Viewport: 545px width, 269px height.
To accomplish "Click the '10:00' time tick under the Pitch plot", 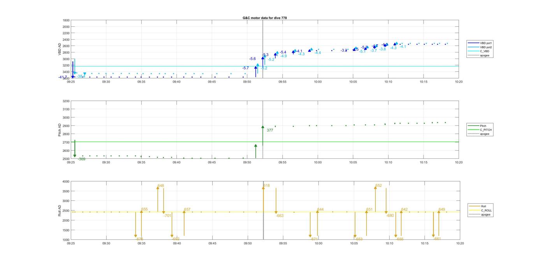I will [x=318, y=162].
